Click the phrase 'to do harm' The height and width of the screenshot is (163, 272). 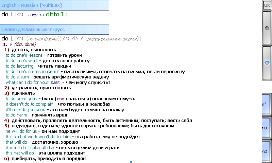(16, 115)
